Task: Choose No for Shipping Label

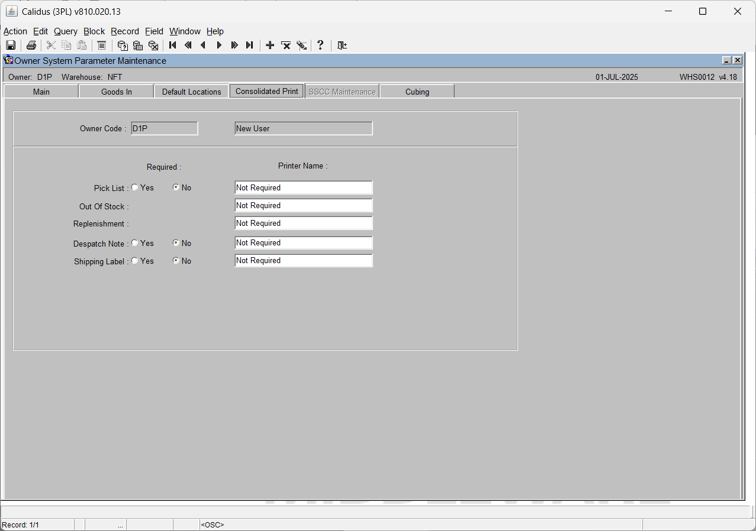Action: point(176,261)
